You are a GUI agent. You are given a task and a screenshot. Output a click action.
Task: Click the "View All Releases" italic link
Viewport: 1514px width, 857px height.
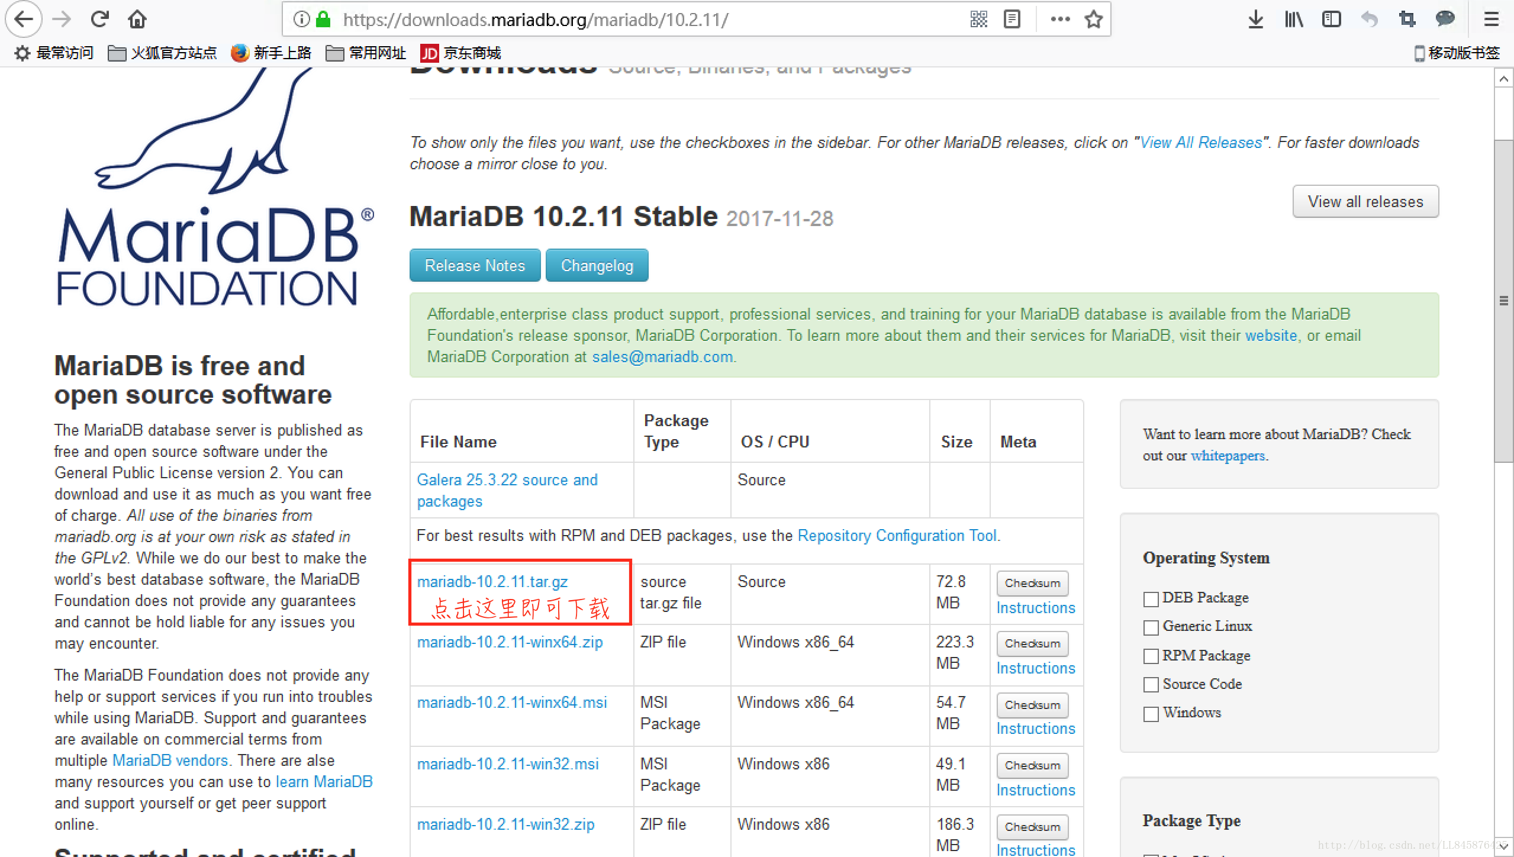click(1201, 143)
